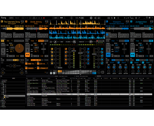The width and height of the screenshot is (154, 126).
Task: Click CLEAR markers button on Deck B
Action: pos(33,37)
